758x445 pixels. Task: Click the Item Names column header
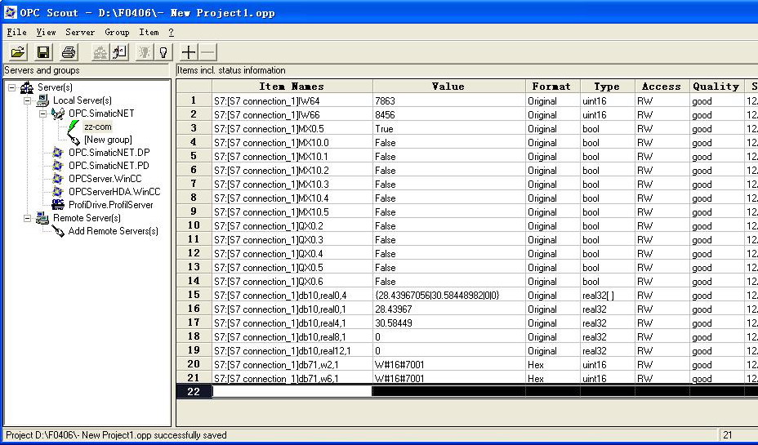pyautogui.click(x=292, y=87)
